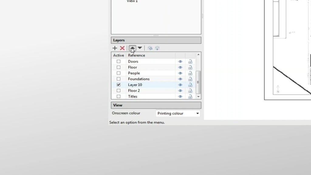Collapse the View panel header
The height and width of the screenshot is (175, 311).
point(156,105)
